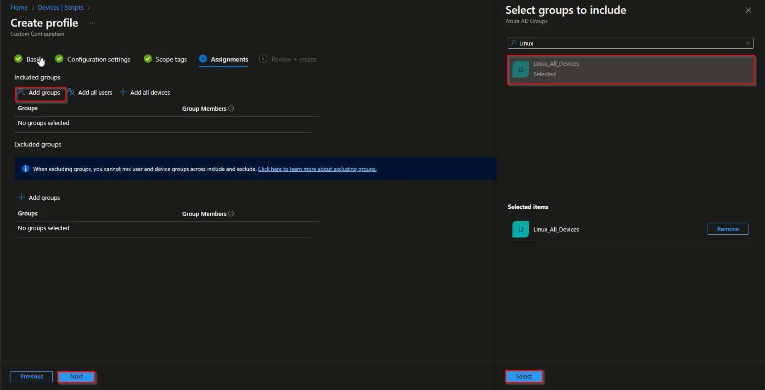
Task: Click the Select button in panel
Action: [x=524, y=377]
